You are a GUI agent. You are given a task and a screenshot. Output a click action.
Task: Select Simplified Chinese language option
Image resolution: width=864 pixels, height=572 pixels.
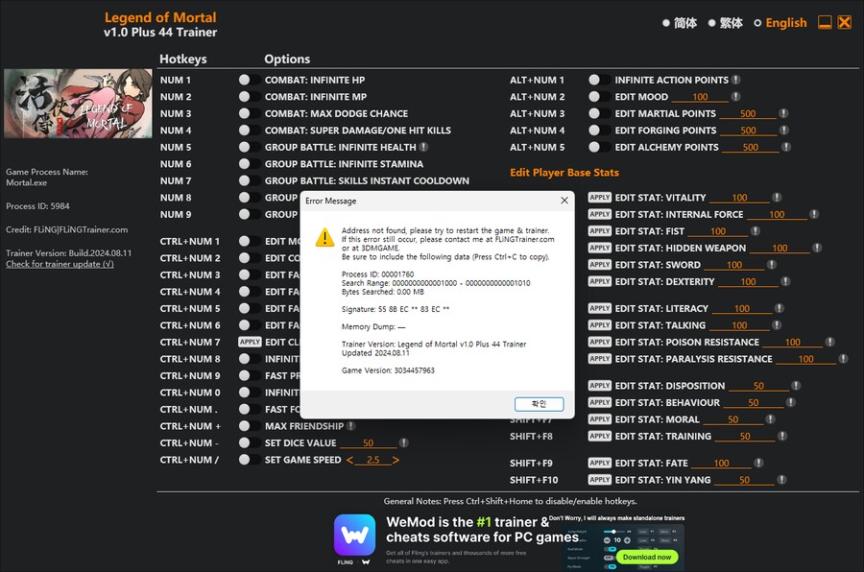[x=680, y=23]
